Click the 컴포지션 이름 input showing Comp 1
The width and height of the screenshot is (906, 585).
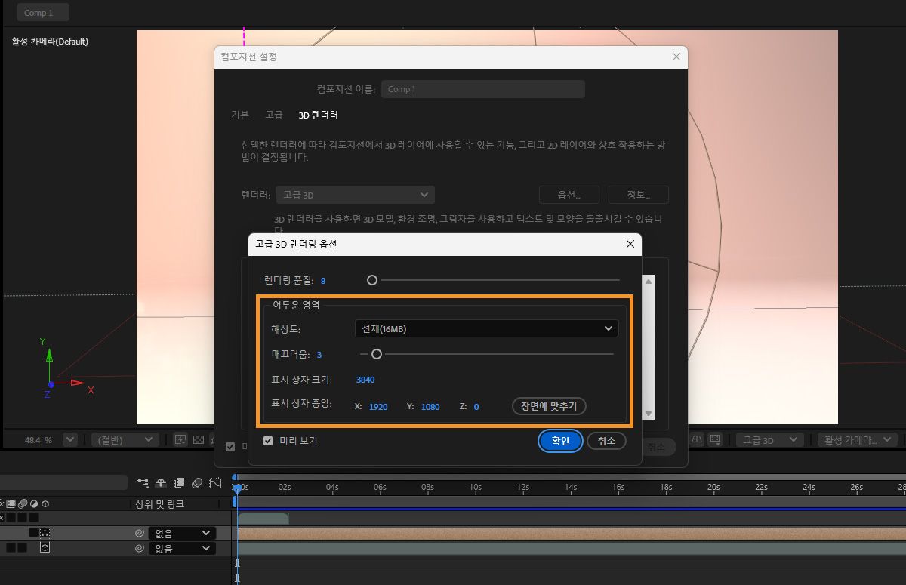click(483, 88)
